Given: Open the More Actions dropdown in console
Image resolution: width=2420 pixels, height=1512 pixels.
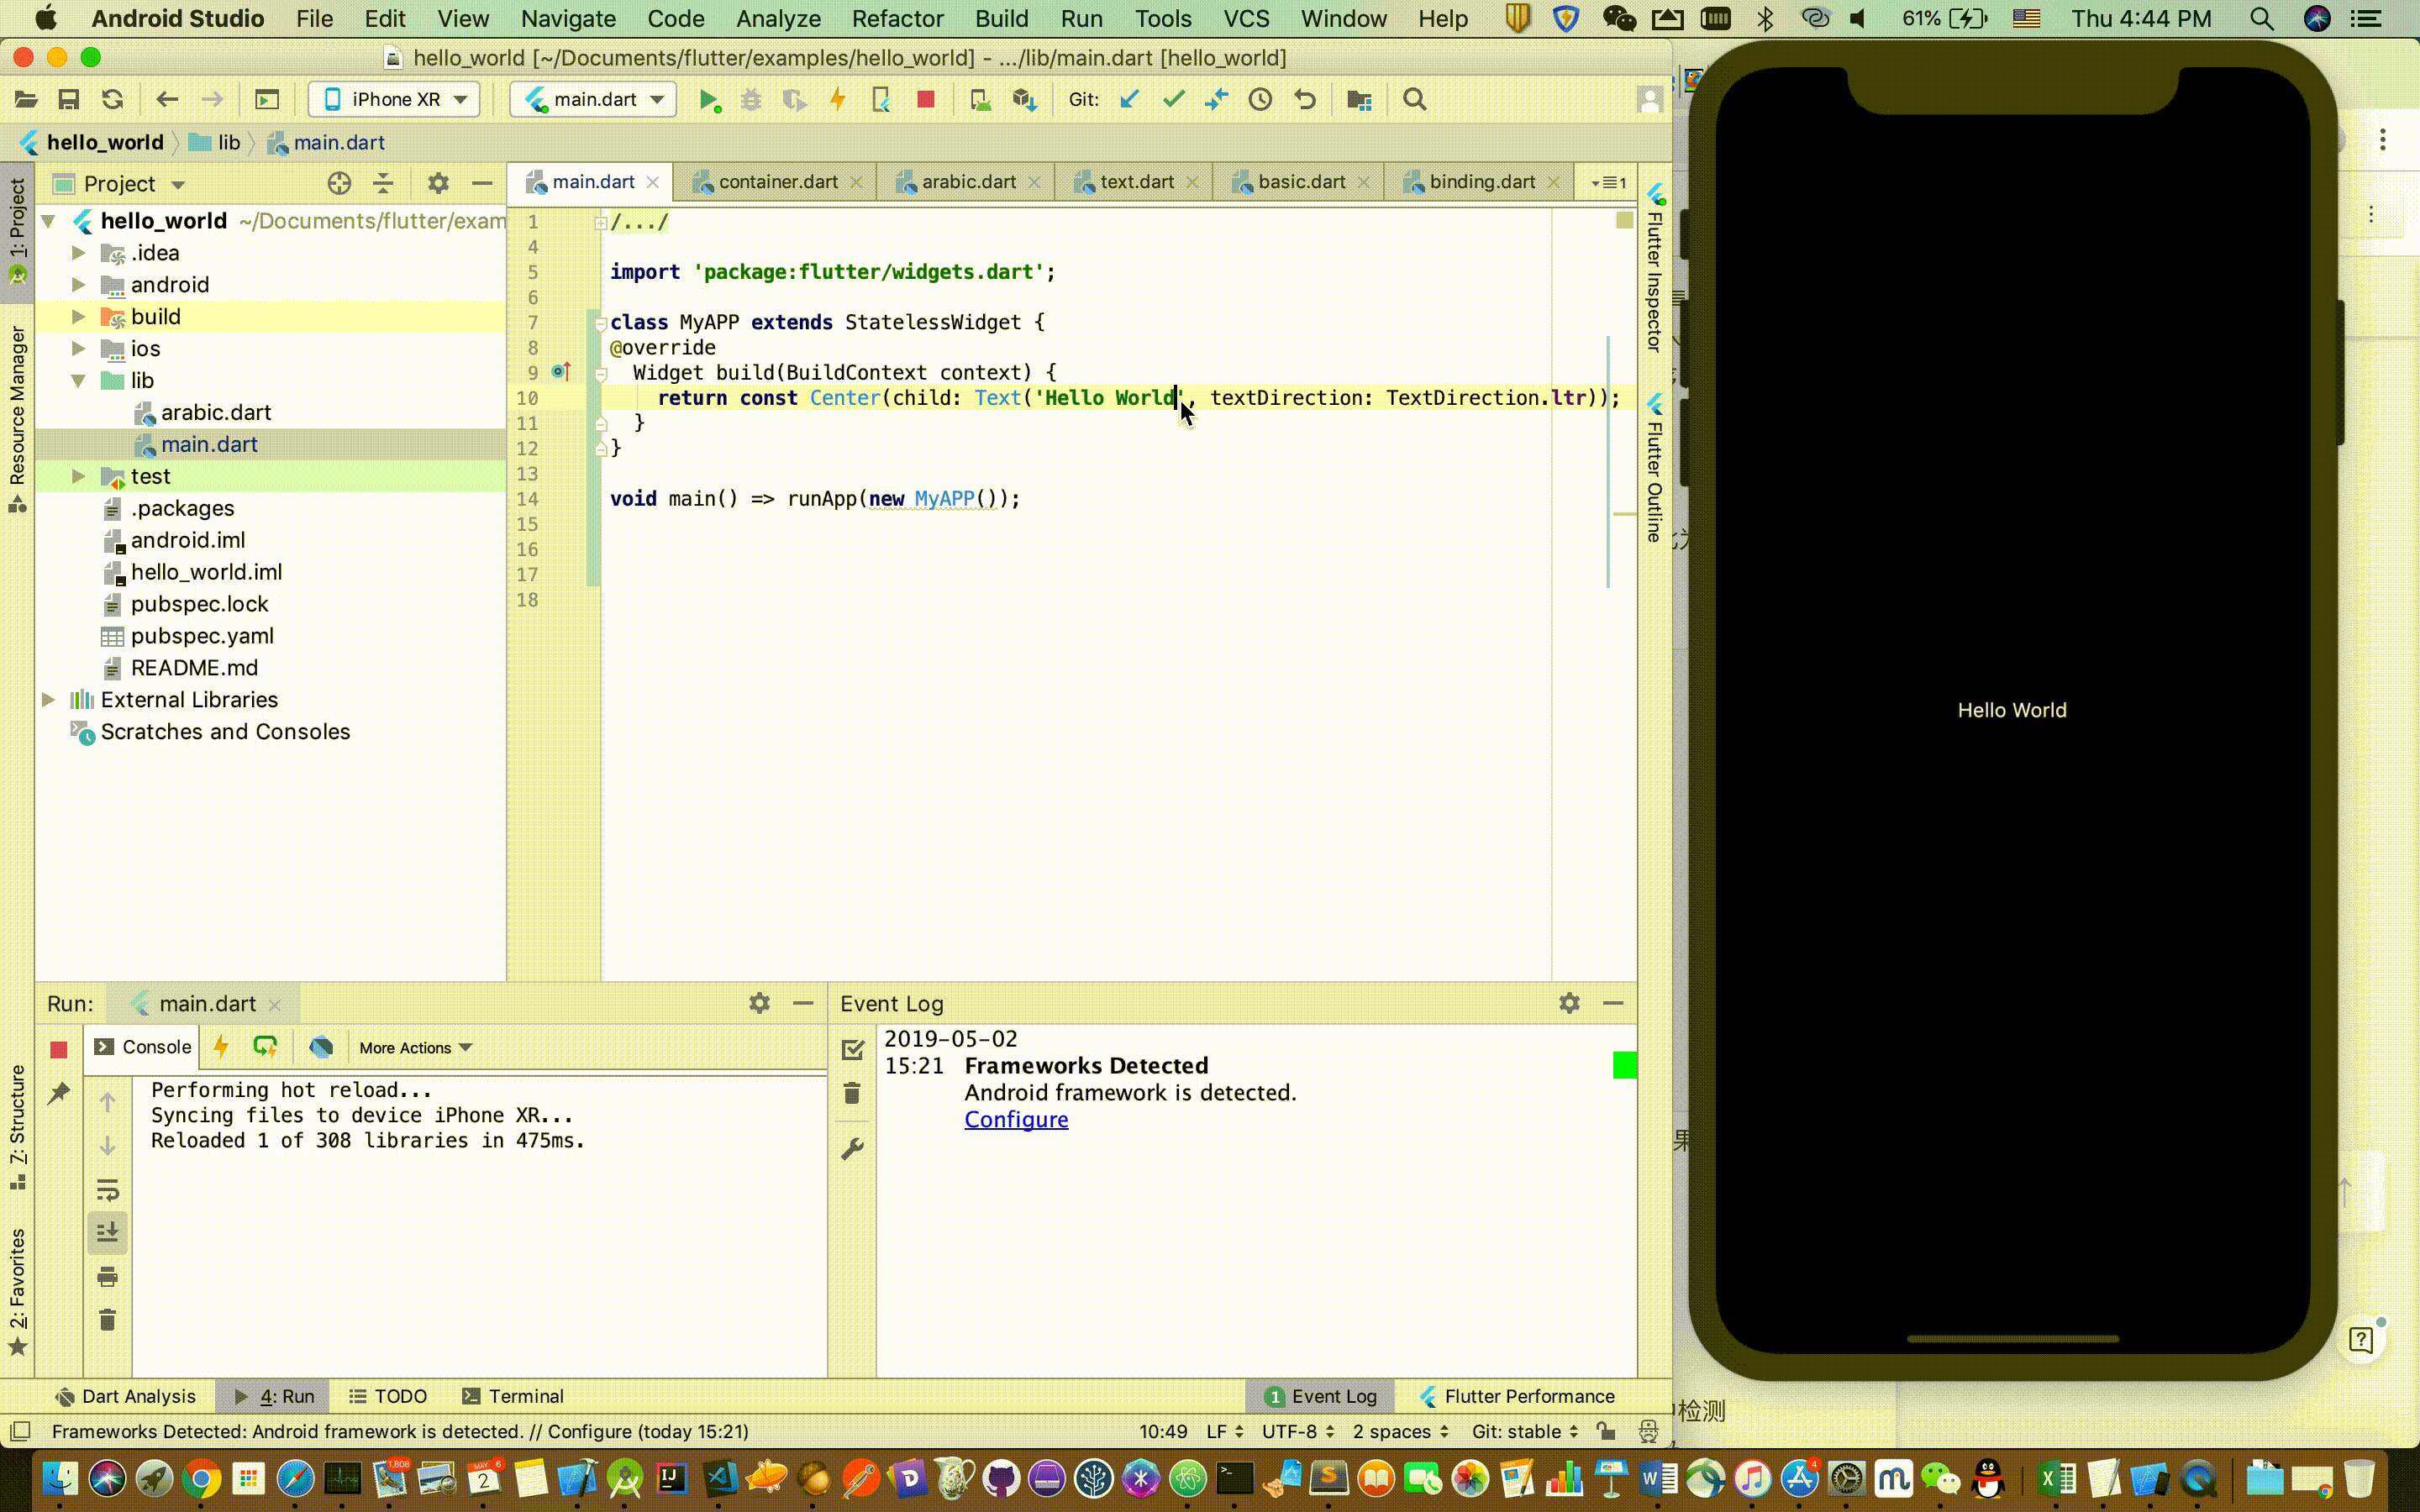Looking at the screenshot, I should (x=415, y=1048).
